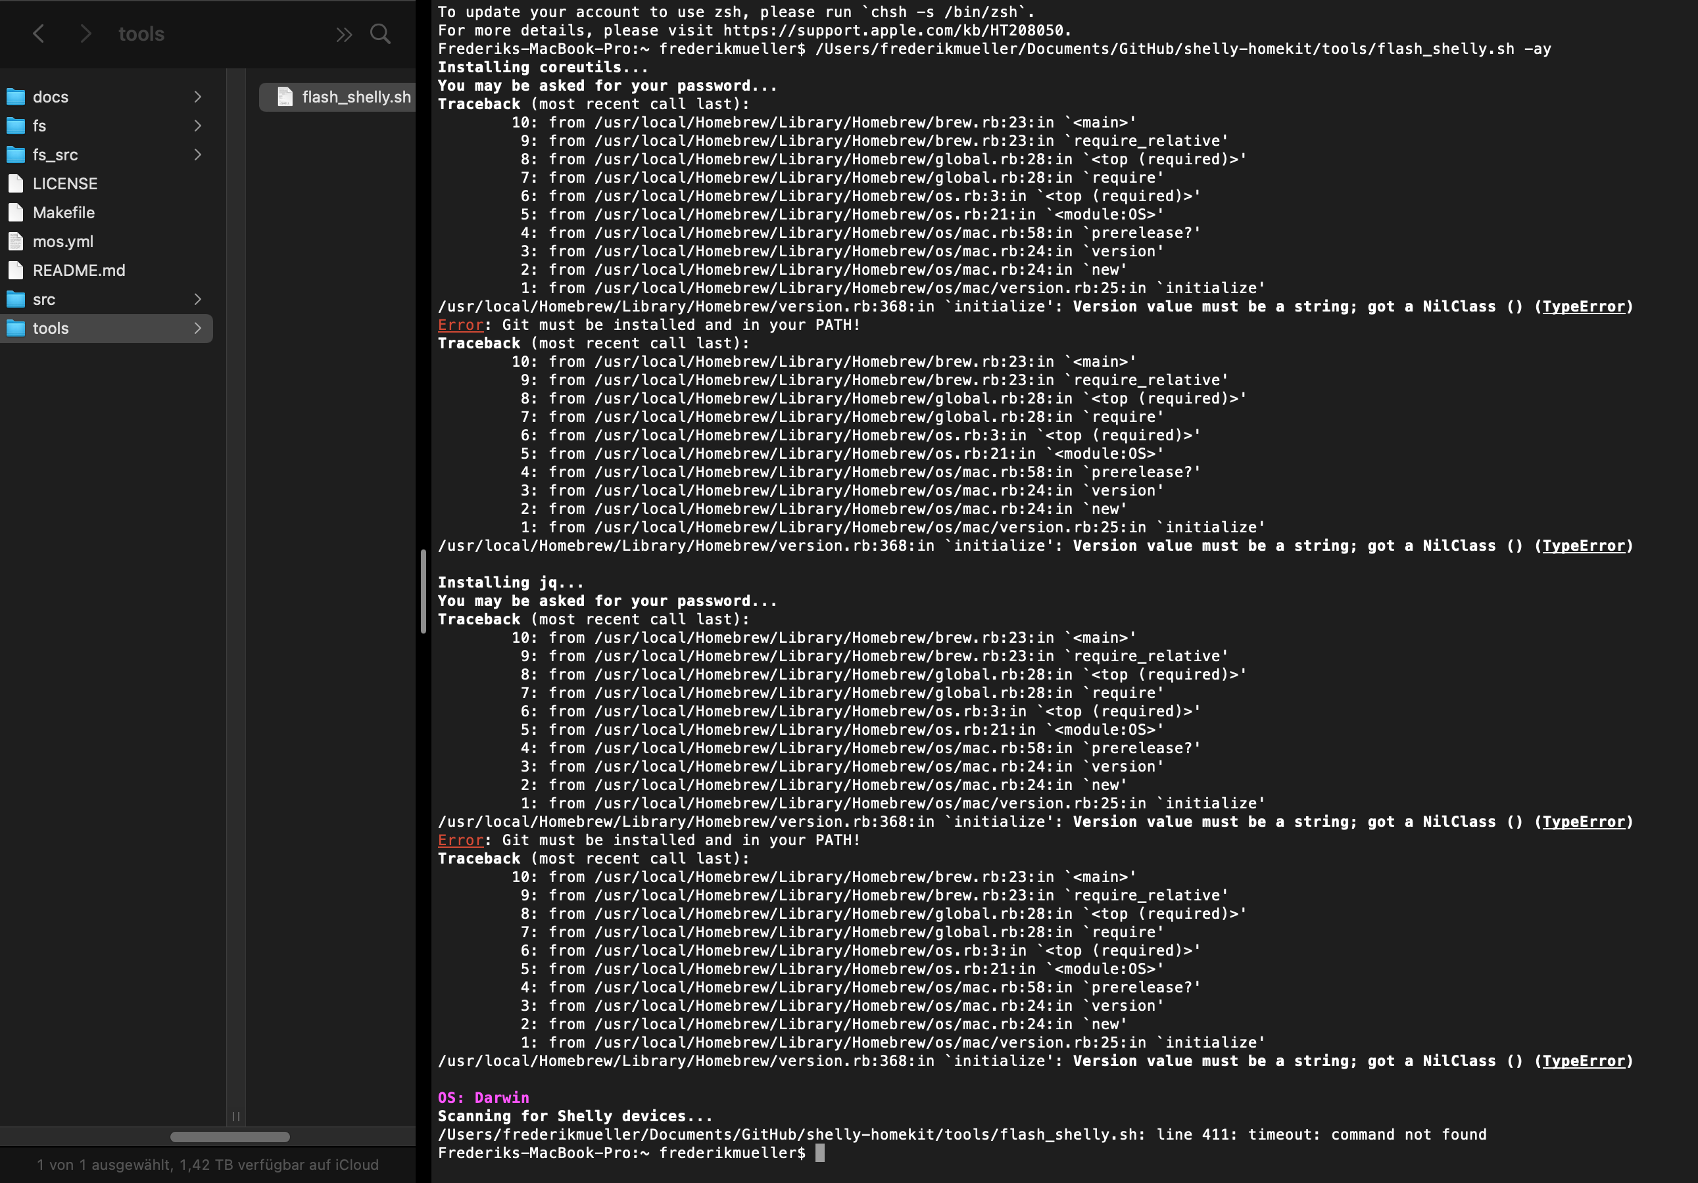Open the fs_src folder
1698x1183 pixels.
(55, 154)
